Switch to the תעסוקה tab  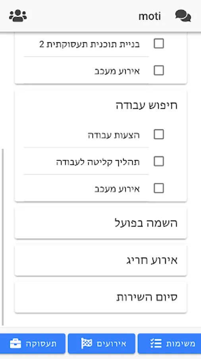pyautogui.click(x=33, y=344)
